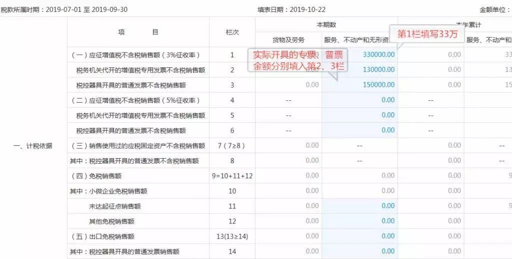This screenshot has width=512, height=259.
Task: Click the 330000.00 field in row 1
Action: [360, 54]
